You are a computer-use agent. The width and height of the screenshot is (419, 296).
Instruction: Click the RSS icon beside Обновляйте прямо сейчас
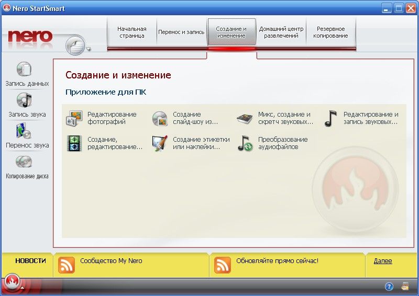point(222,265)
